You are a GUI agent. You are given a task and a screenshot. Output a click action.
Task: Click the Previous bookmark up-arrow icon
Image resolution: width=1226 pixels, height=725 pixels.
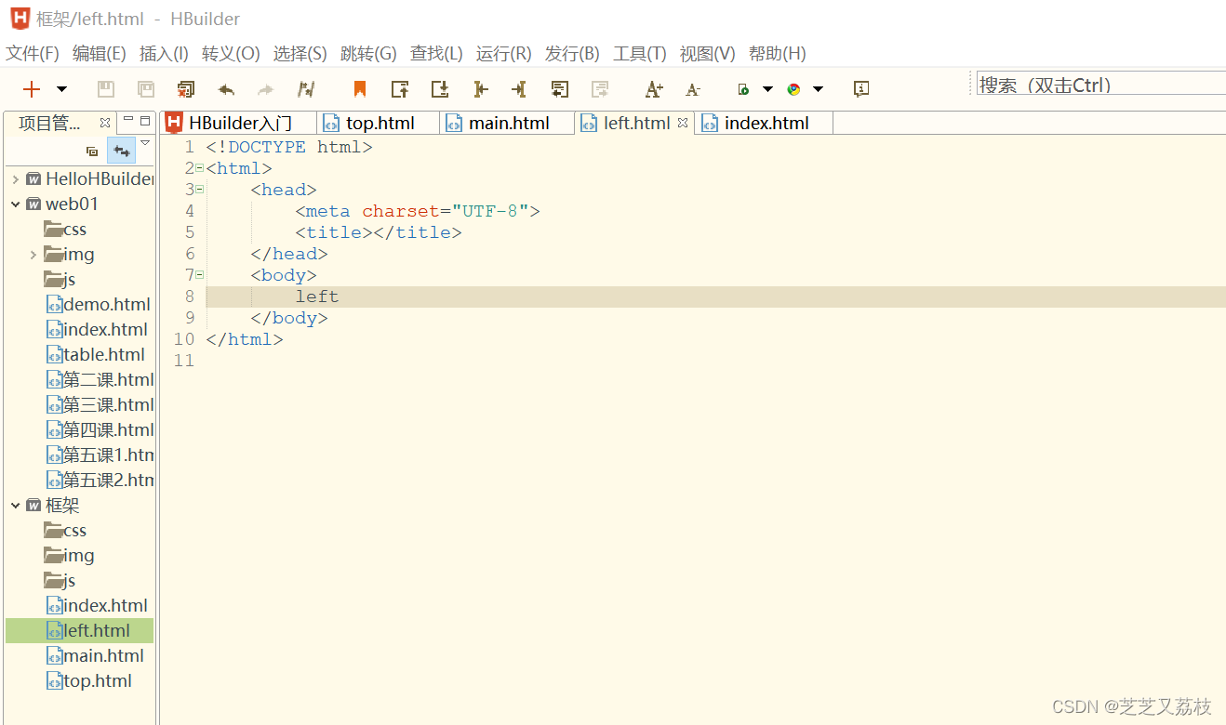400,89
